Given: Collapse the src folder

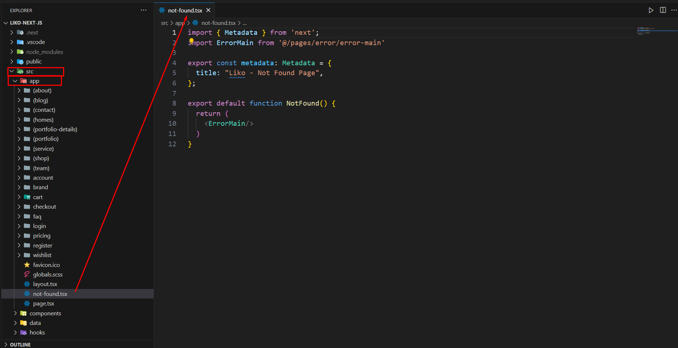Looking at the screenshot, I should tap(29, 72).
